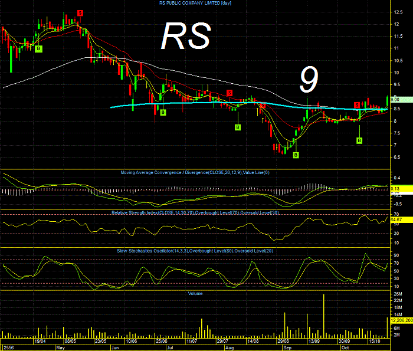Select the B buy marker below the October candles near 7.2
This screenshot has height=351, width=413.
[359, 140]
